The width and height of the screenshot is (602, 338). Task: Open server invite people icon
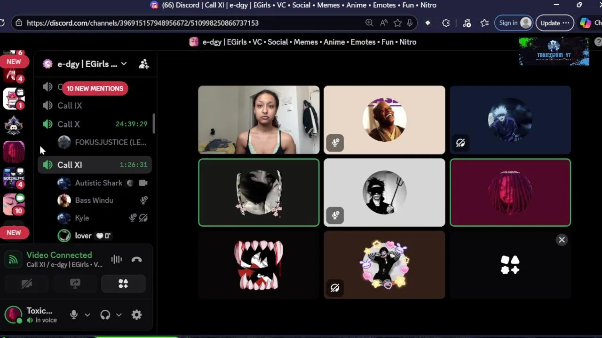[144, 64]
